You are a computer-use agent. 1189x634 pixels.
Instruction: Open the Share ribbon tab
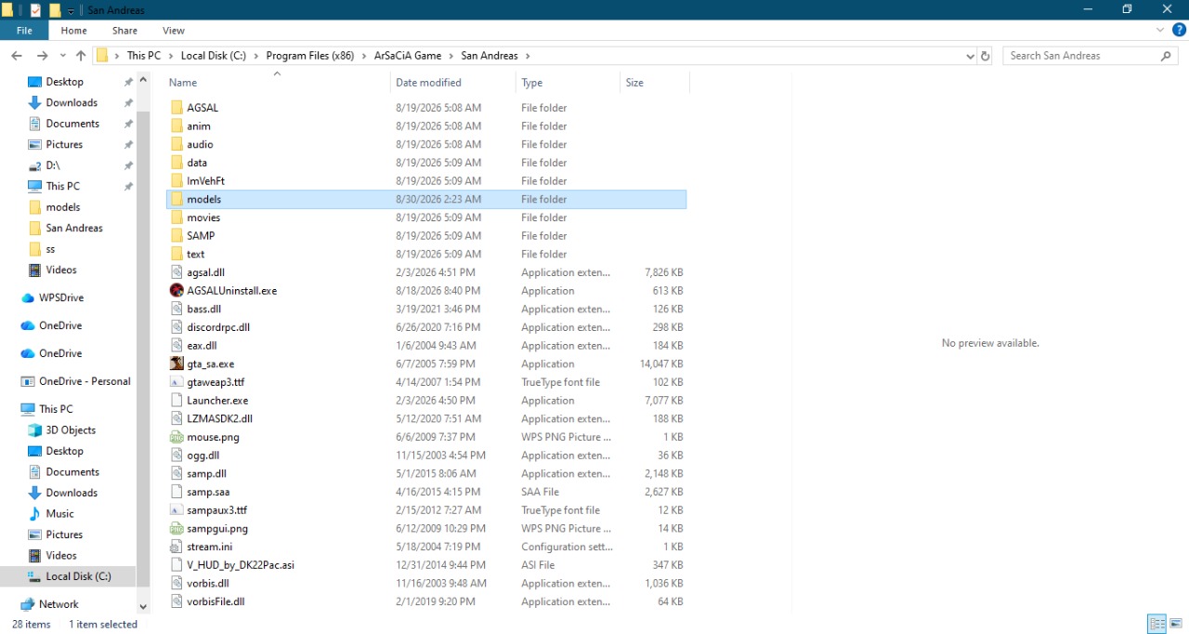(x=124, y=31)
